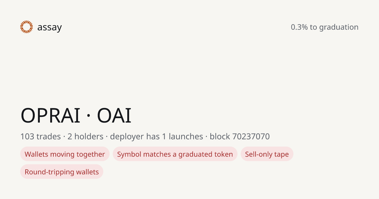Open the Round-tripping wallets tag

[x=62, y=172]
